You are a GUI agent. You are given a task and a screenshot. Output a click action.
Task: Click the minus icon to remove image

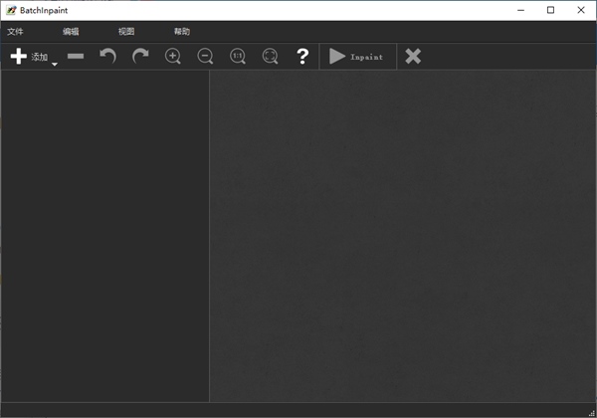pos(76,57)
